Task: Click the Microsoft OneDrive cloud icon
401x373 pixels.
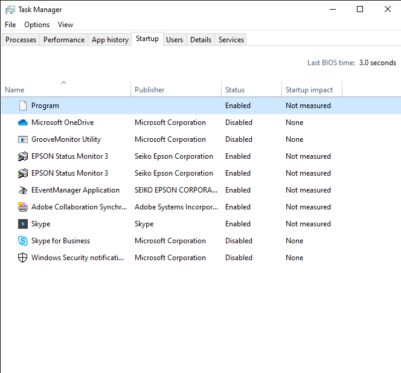Action: click(23, 123)
